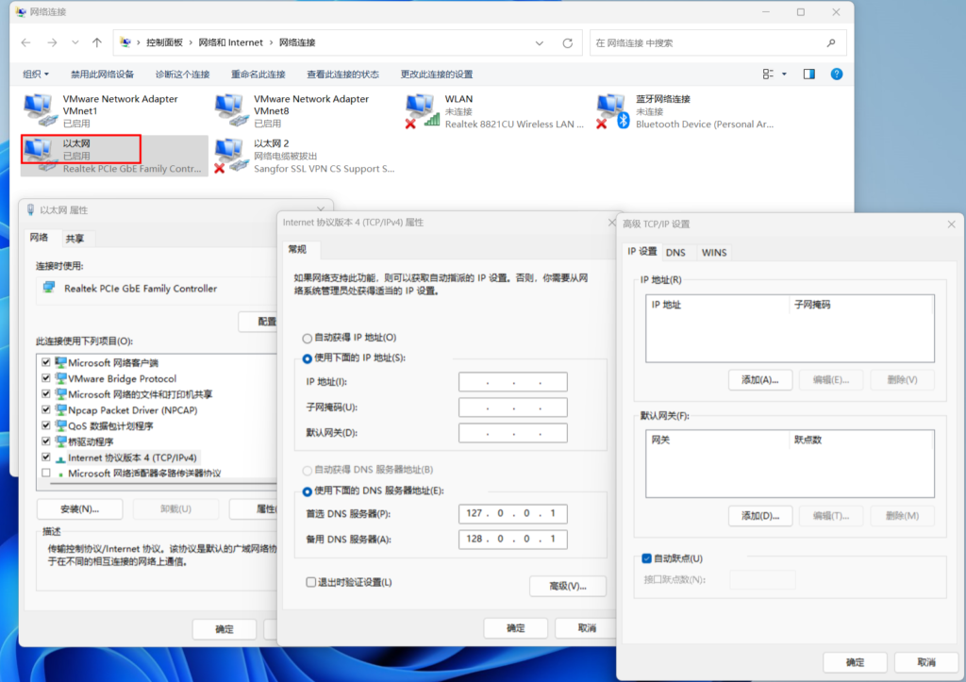966x682 pixels.
Task: Enable 退出时验证设置 checkbox
Action: click(311, 582)
